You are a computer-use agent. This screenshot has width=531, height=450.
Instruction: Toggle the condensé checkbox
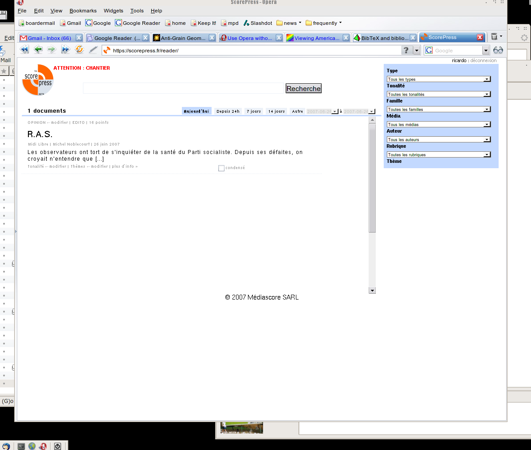(221, 168)
